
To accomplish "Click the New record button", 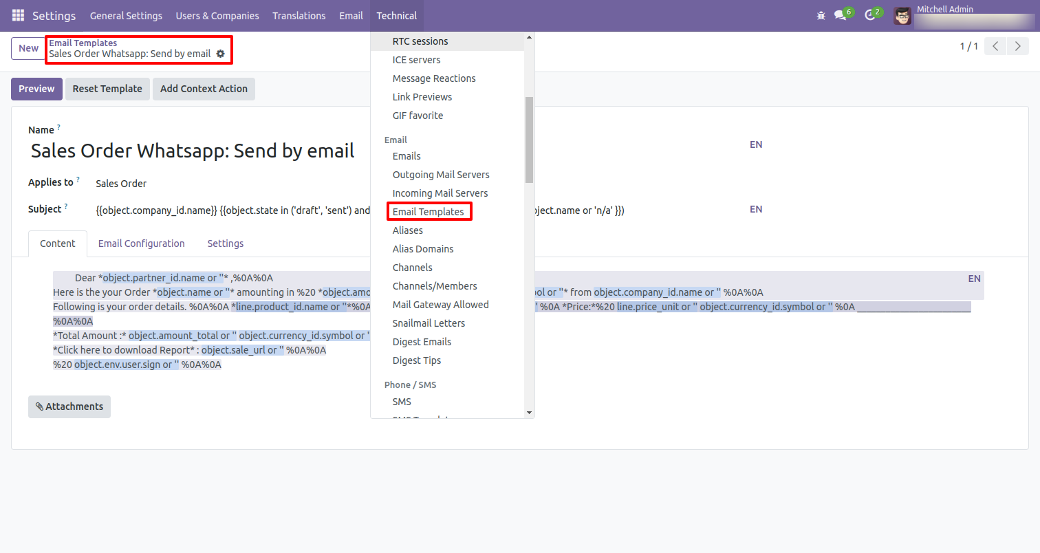I will (x=28, y=48).
